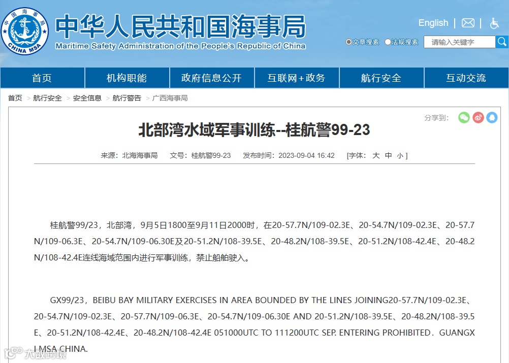Image resolution: width=509 pixels, height=363 pixels.
Task: Click the Chinese paragraph starting 桂航警99/23
Action: pos(254,241)
